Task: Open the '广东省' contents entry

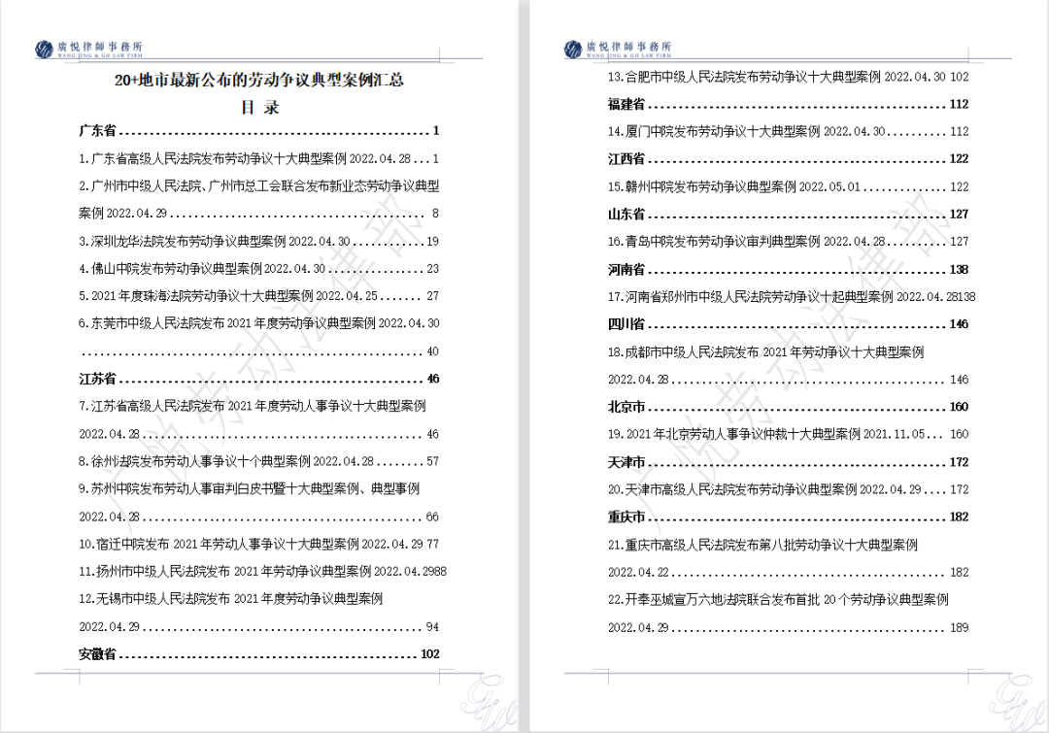Action: click(x=259, y=130)
